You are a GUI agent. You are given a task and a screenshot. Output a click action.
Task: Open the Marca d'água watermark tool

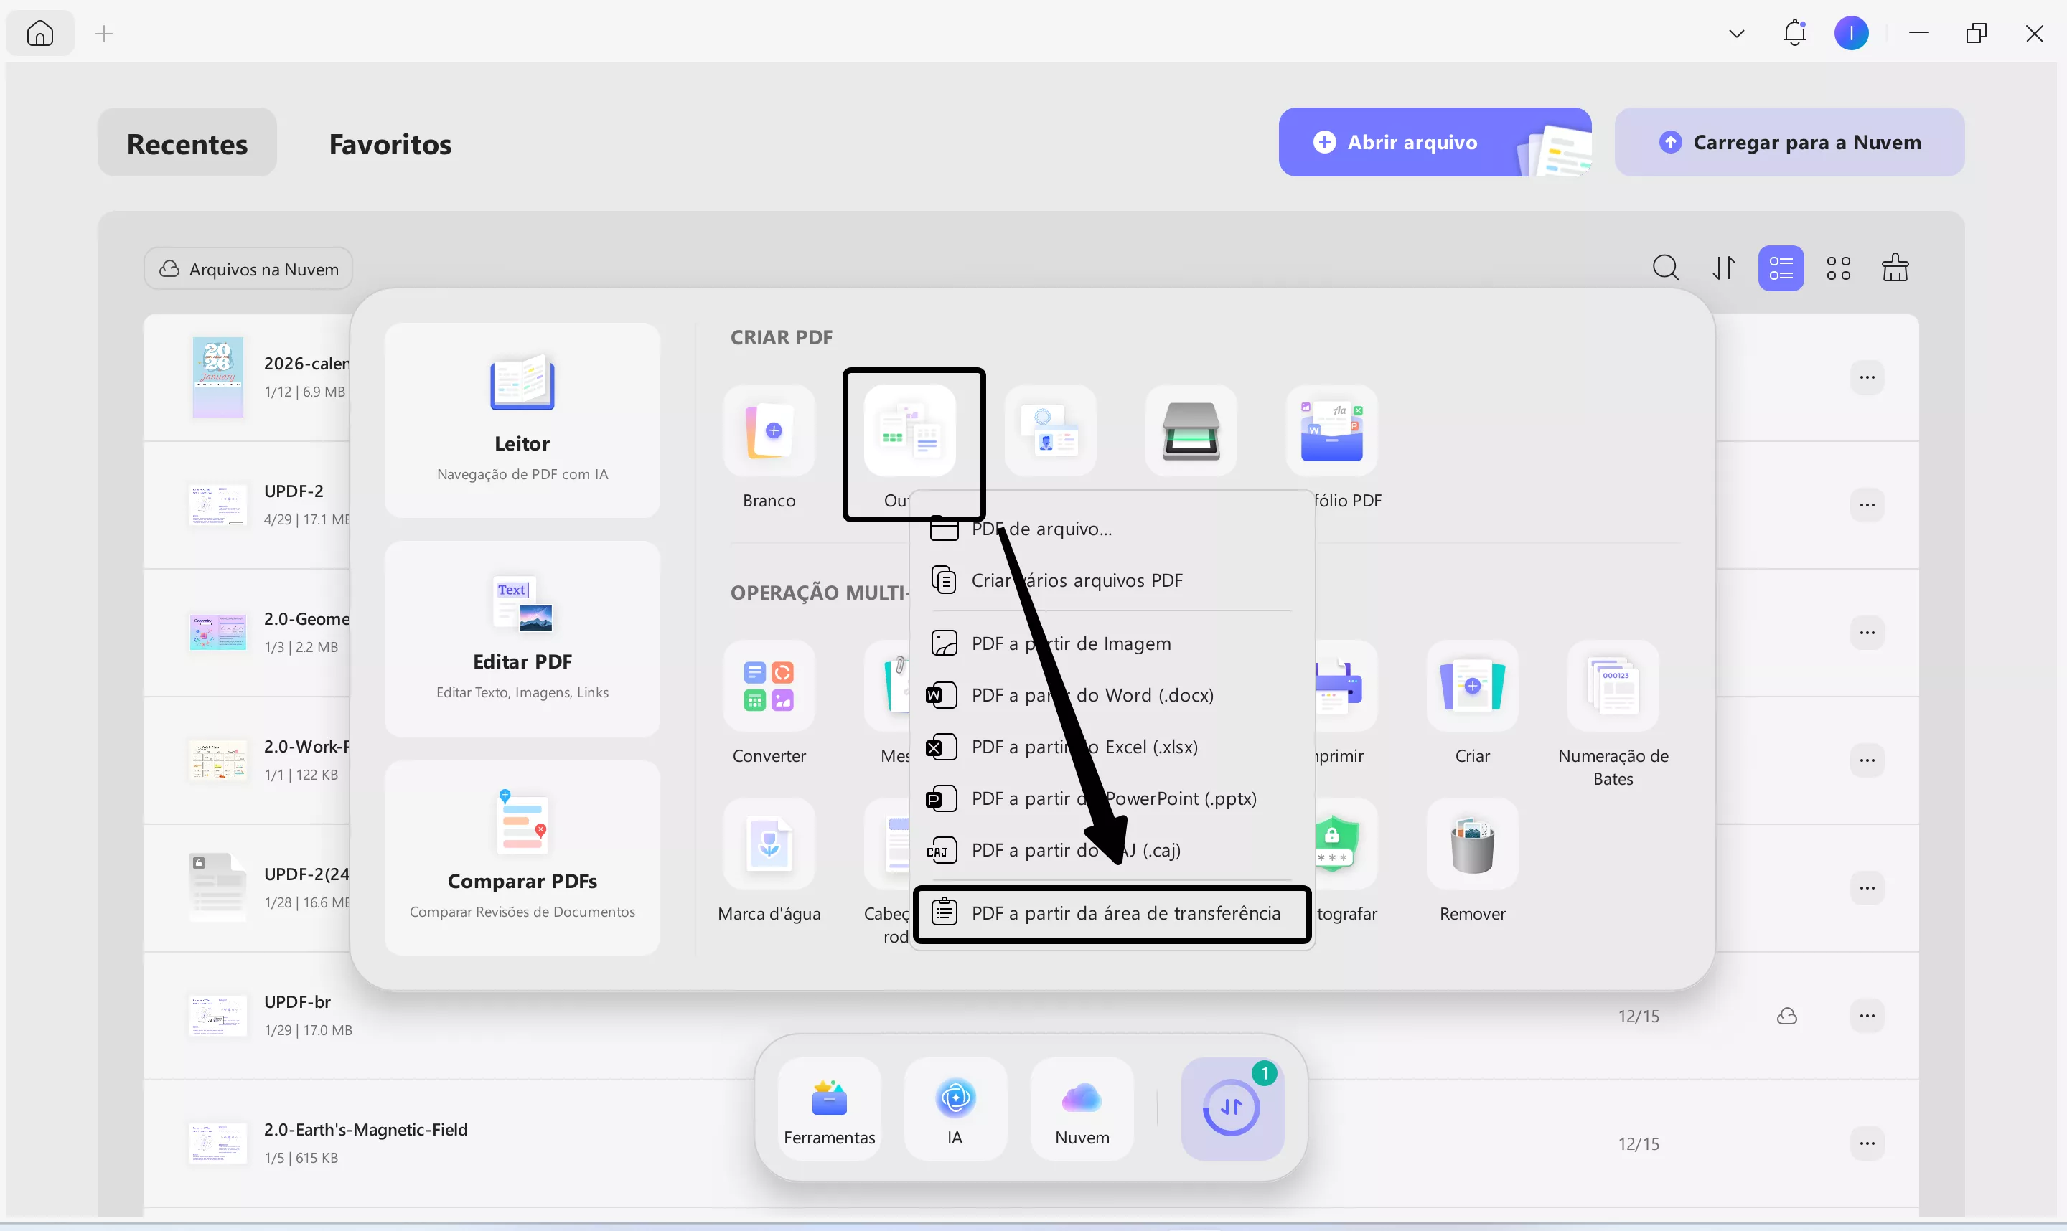click(x=769, y=844)
